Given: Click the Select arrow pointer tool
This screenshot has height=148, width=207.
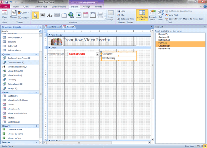Looking at the screenshot, I should tap(35, 15).
